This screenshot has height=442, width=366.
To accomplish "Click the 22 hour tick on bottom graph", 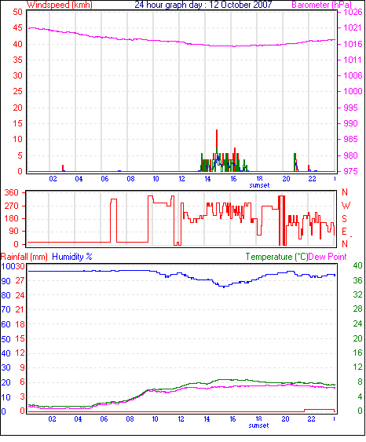I will coord(311,419).
